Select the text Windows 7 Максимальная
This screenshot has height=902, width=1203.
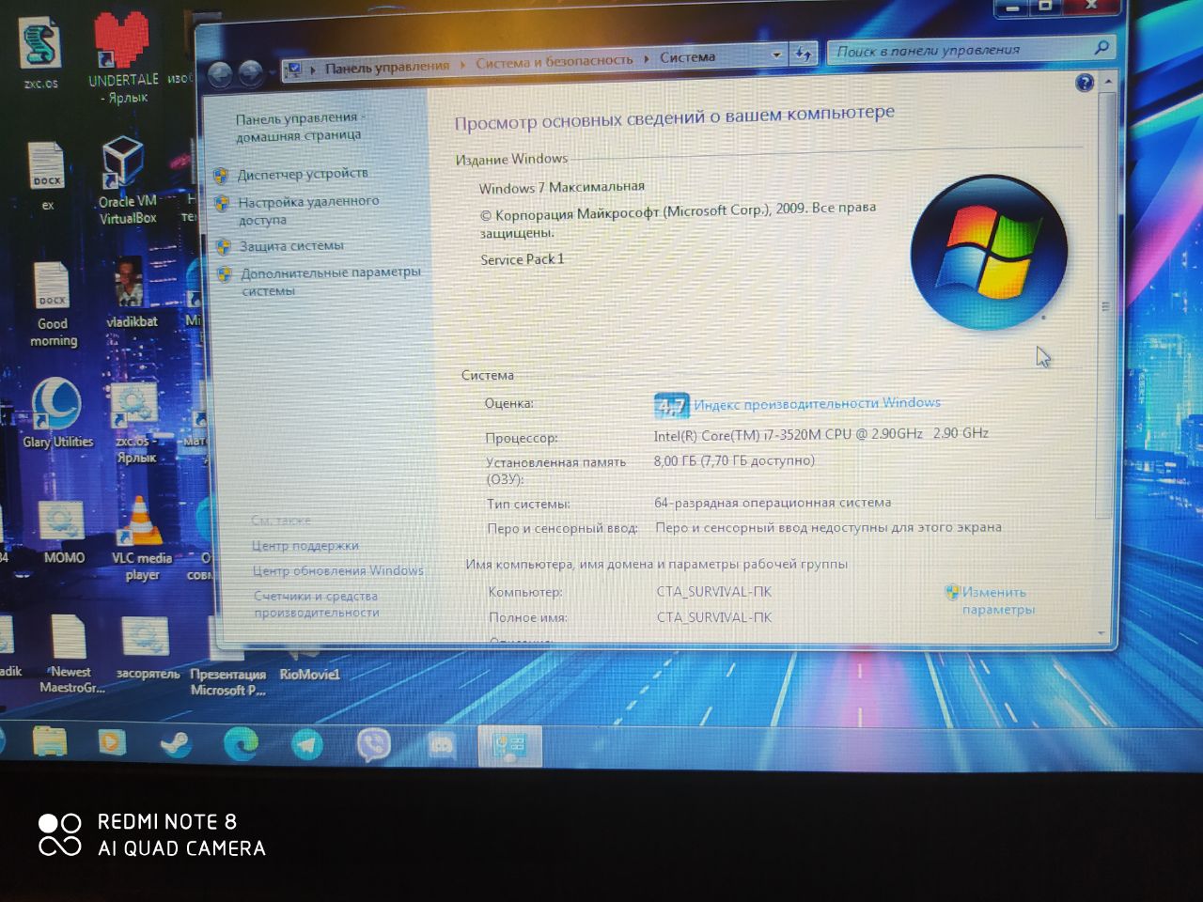[562, 187]
